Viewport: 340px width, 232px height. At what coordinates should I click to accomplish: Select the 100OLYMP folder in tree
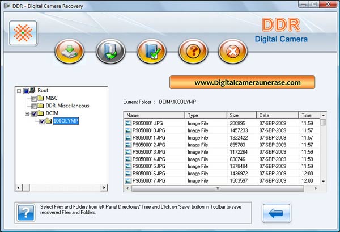pos(66,121)
